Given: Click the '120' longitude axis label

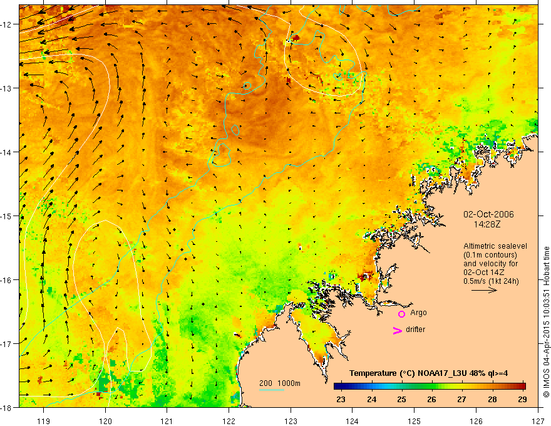Looking at the screenshot, I should pyautogui.click(x=105, y=421).
